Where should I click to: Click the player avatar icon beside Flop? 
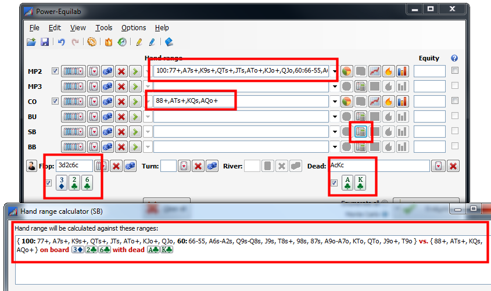pos(31,166)
